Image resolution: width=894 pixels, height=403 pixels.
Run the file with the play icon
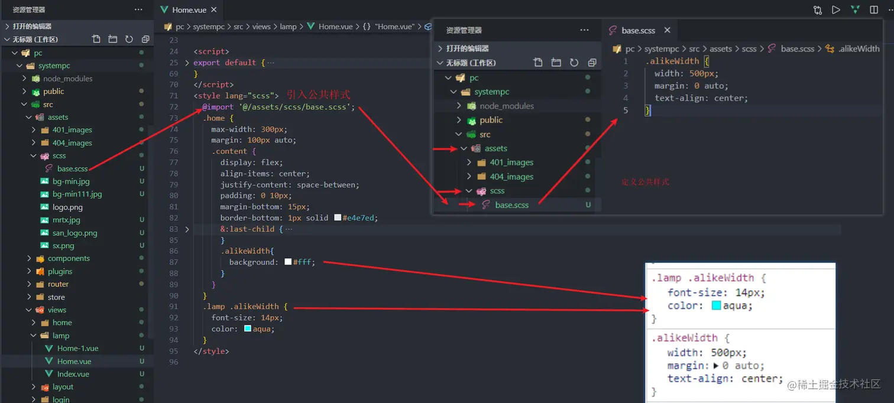(835, 10)
